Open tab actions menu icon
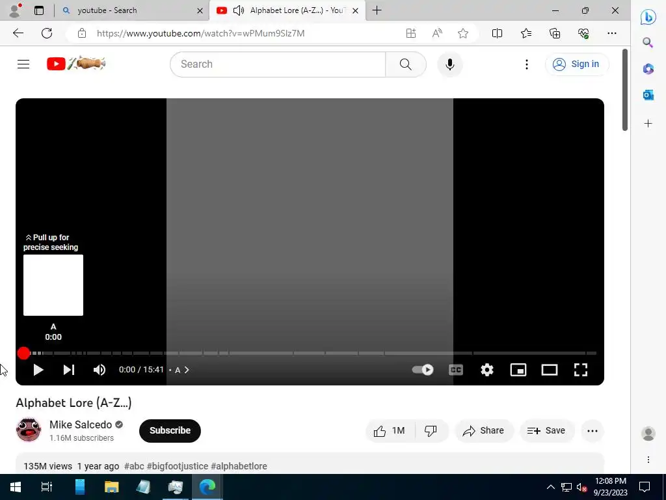Screen dimensions: 666x500 39,10
